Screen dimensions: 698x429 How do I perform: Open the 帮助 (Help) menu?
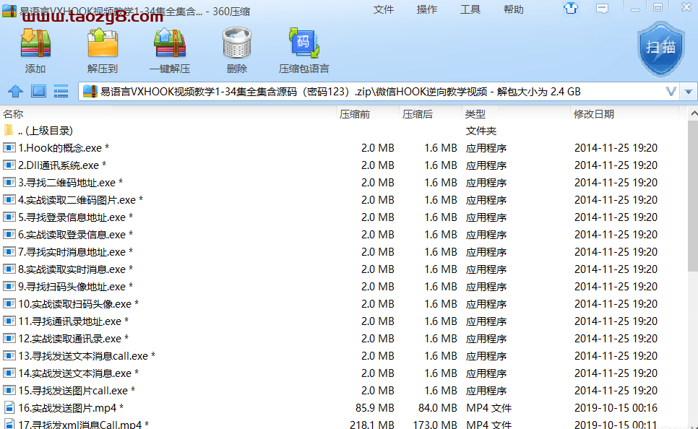(513, 9)
